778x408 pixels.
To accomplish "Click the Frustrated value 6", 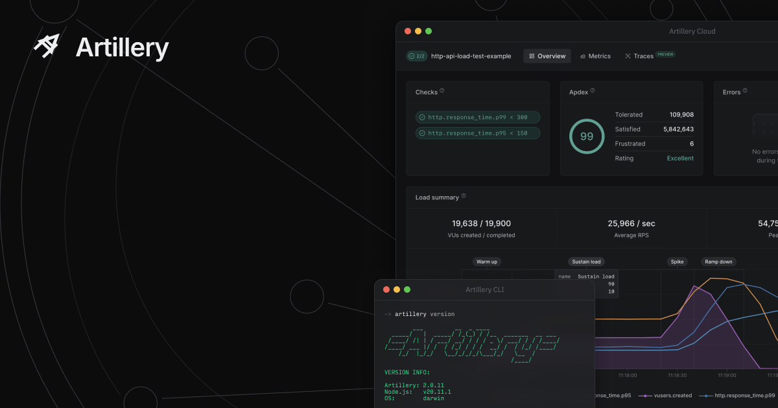I will (x=692, y=144).
